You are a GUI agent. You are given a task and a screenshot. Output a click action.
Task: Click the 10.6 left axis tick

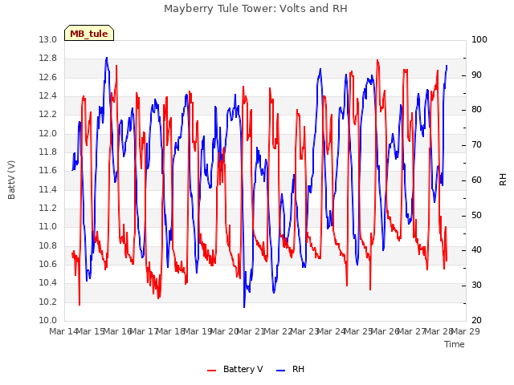click(48, 264)
